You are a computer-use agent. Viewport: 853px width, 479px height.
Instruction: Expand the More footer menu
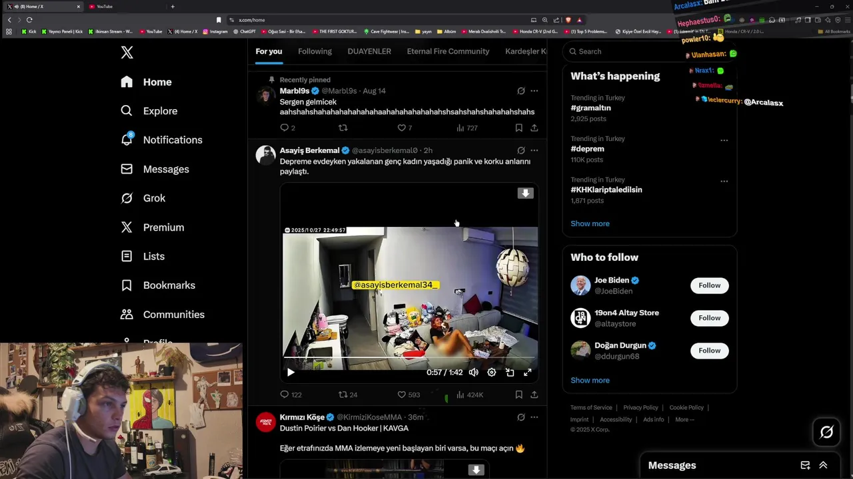684,420
